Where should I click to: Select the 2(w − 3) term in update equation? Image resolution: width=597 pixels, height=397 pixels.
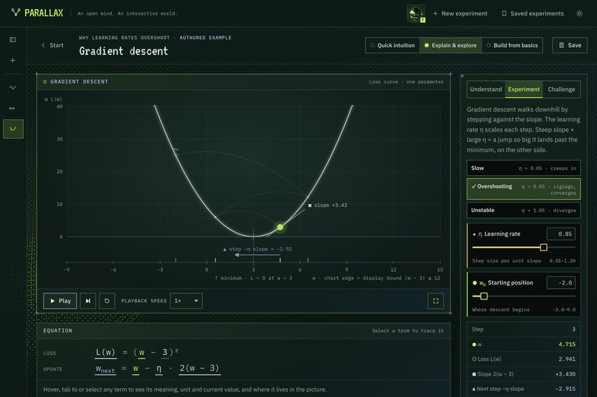(199, 368)
